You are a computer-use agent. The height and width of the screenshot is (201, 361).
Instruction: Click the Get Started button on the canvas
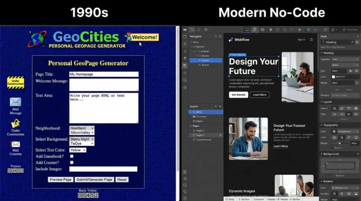(x=238, y=95)
